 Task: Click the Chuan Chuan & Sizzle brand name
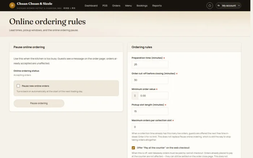pyautogui.click(x=35, y=4)
